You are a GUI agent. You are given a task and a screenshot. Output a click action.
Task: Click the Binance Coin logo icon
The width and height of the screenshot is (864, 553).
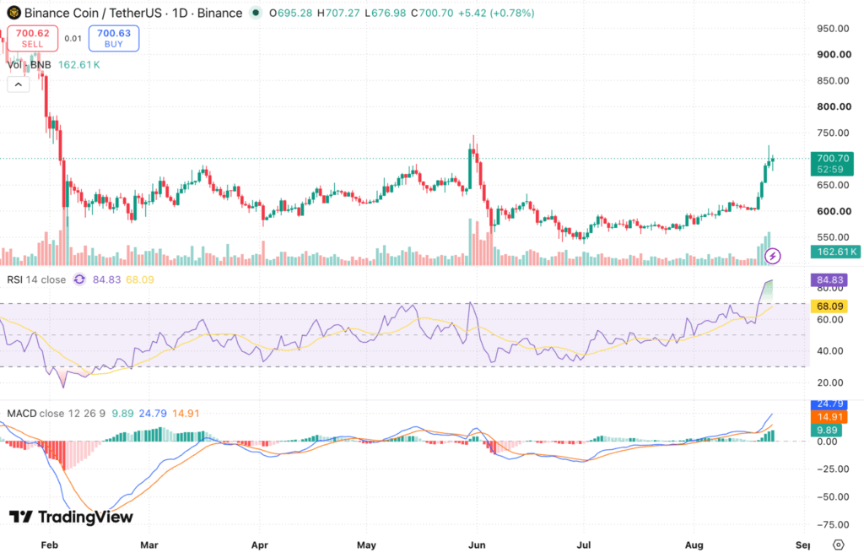coord(13,13)
